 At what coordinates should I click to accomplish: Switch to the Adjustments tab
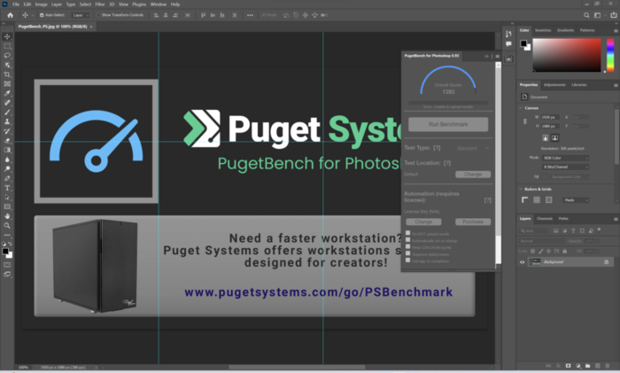pyautogui.click(x=554, y=85)
